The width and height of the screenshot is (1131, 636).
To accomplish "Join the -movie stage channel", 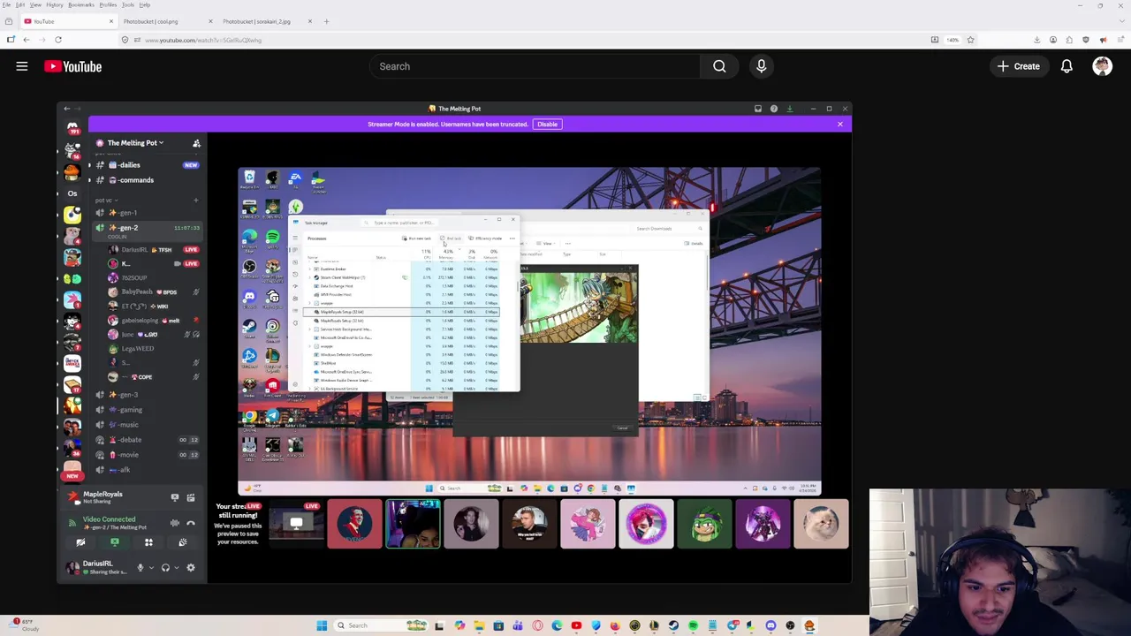I will 147,455.
